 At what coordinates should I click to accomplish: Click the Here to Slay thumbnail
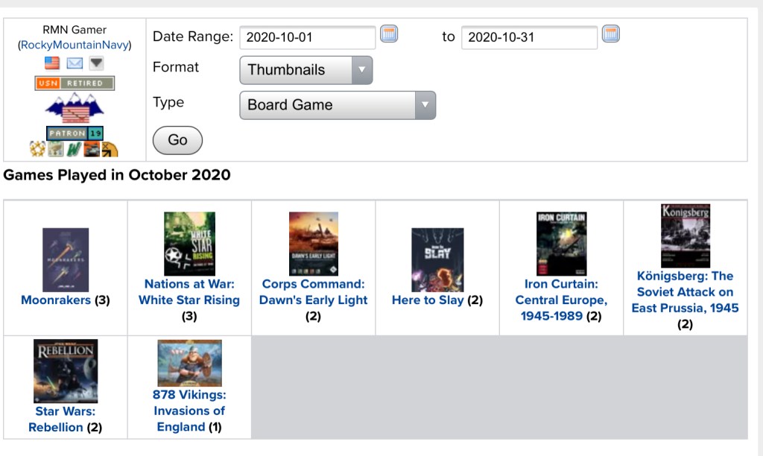pyautogui.click(x=437, y=259)
